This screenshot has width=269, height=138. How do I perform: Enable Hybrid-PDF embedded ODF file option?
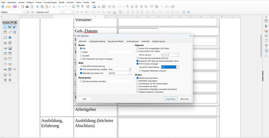pos(137,48)
